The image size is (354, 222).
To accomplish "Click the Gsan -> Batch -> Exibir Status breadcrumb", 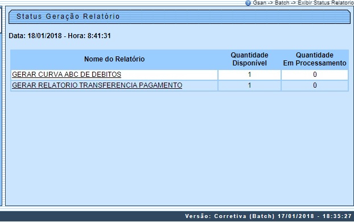I will coord(303,3).
